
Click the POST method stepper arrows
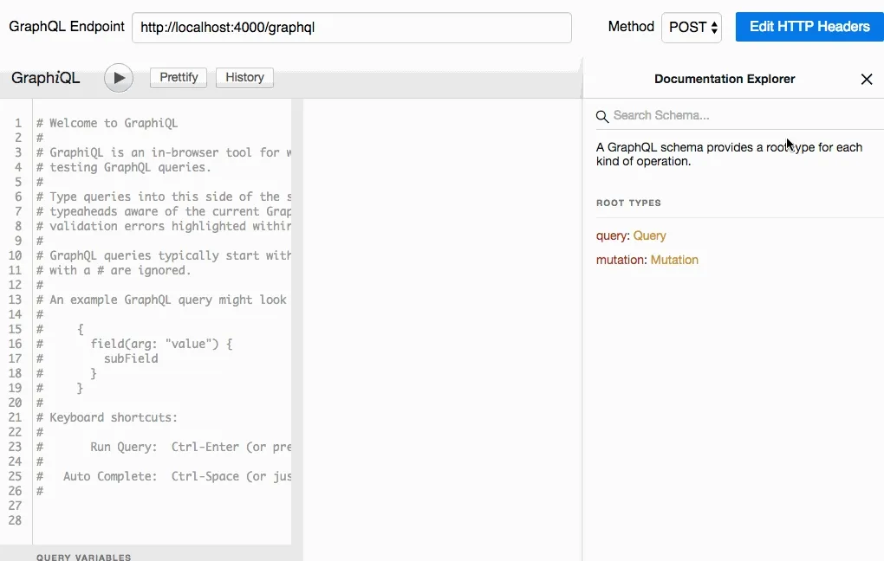712,27
